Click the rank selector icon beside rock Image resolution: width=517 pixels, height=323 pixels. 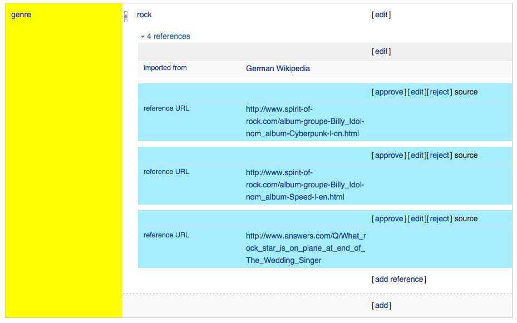126,17
